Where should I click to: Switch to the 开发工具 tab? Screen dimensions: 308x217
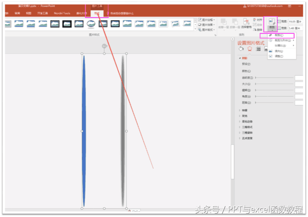click(43, 13)
